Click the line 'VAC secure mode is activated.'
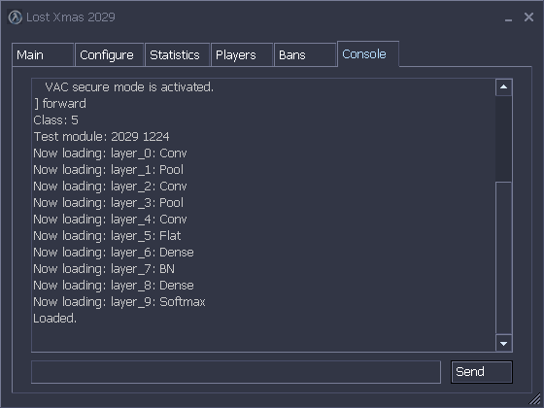This screenshot has width=544, height=408. coord(129,87)
